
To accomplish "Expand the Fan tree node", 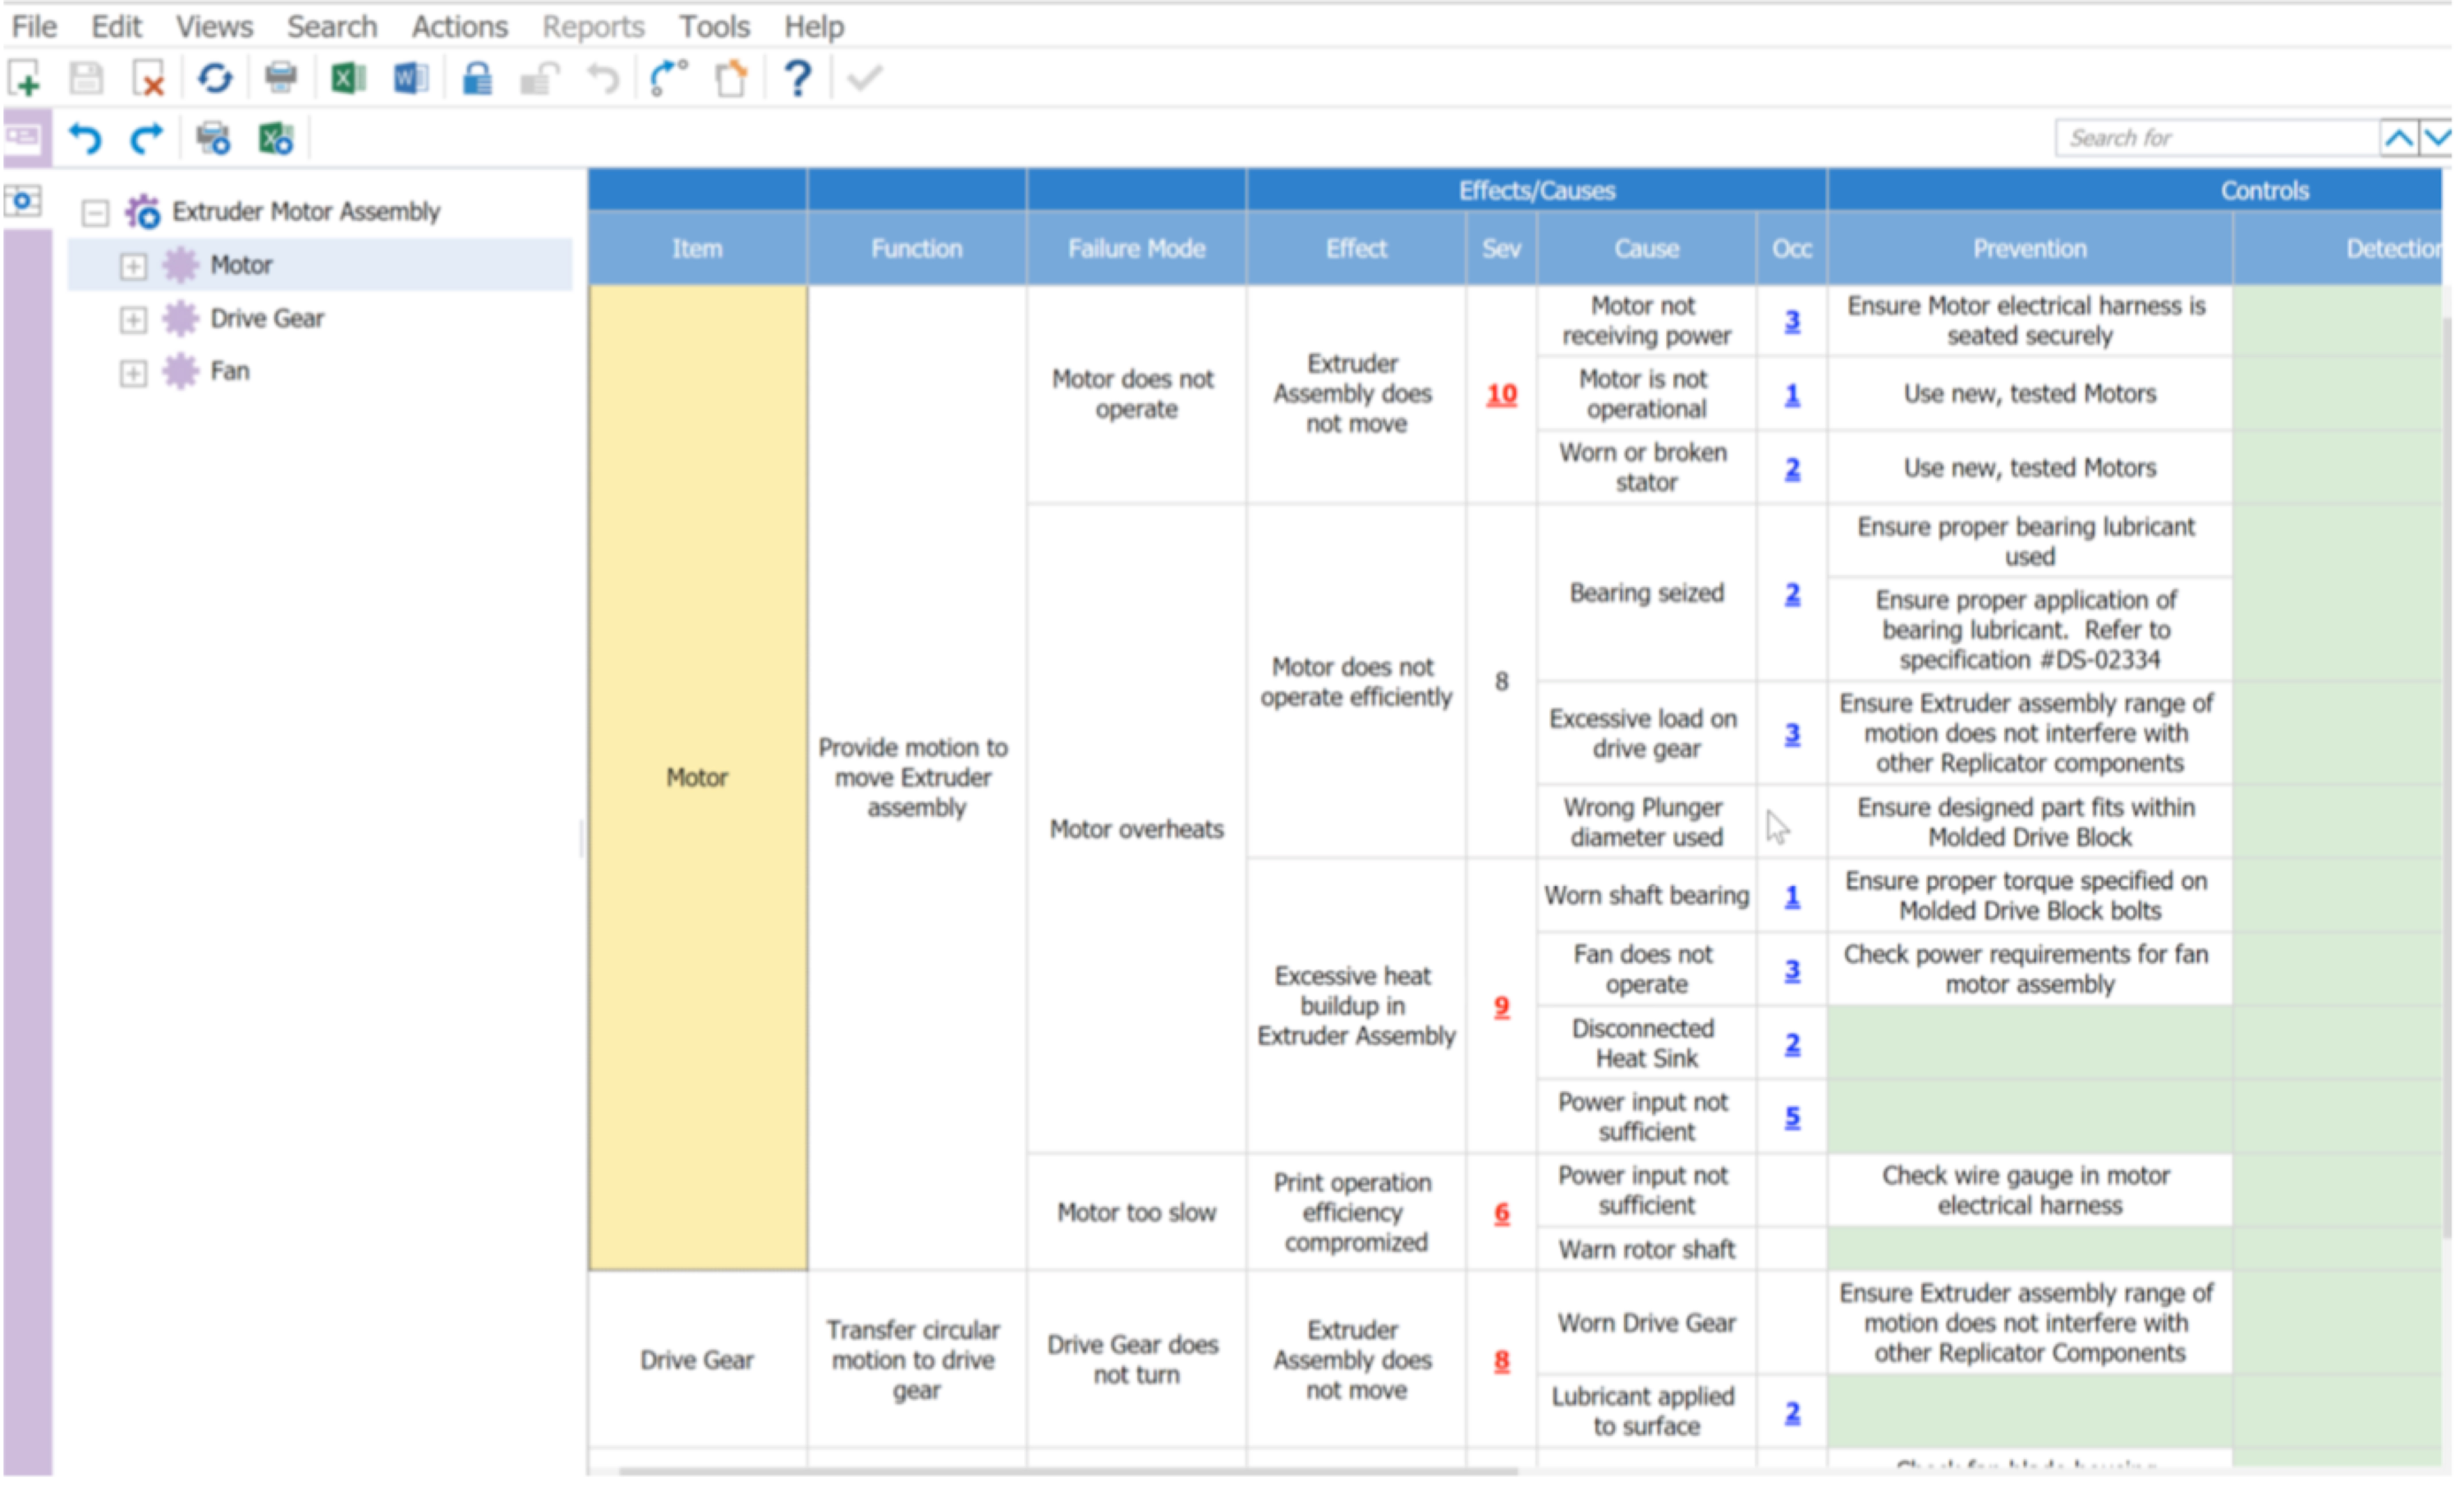I will 133,373.
